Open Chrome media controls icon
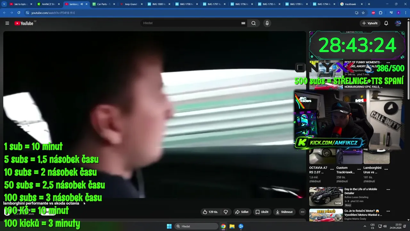 click(391, 13)
